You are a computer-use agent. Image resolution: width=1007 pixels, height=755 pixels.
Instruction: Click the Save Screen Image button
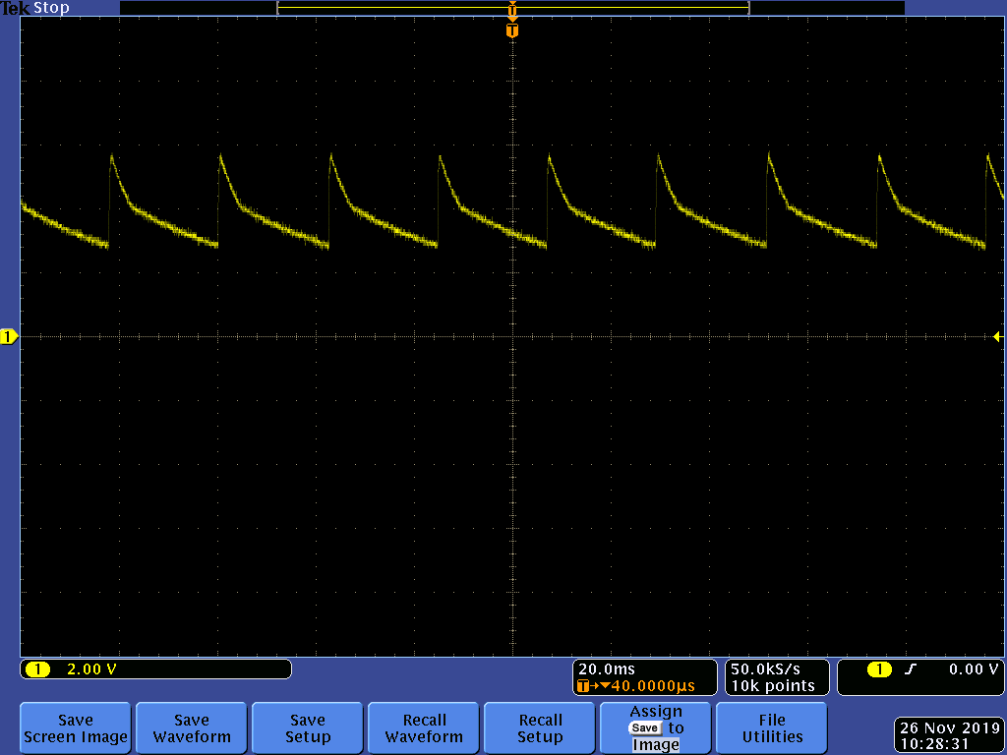pos(75,728)
